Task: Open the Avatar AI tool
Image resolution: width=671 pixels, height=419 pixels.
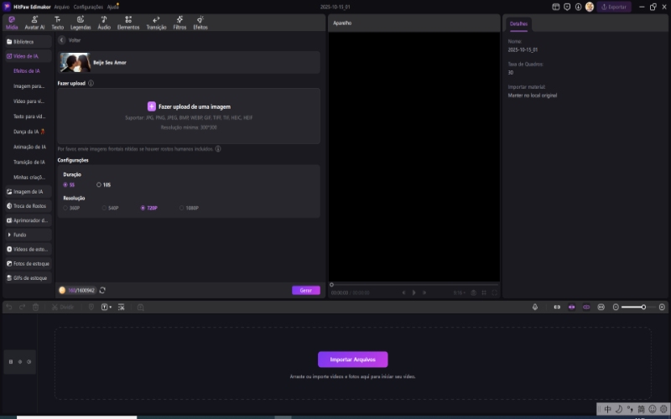Action: pos(35,22)
